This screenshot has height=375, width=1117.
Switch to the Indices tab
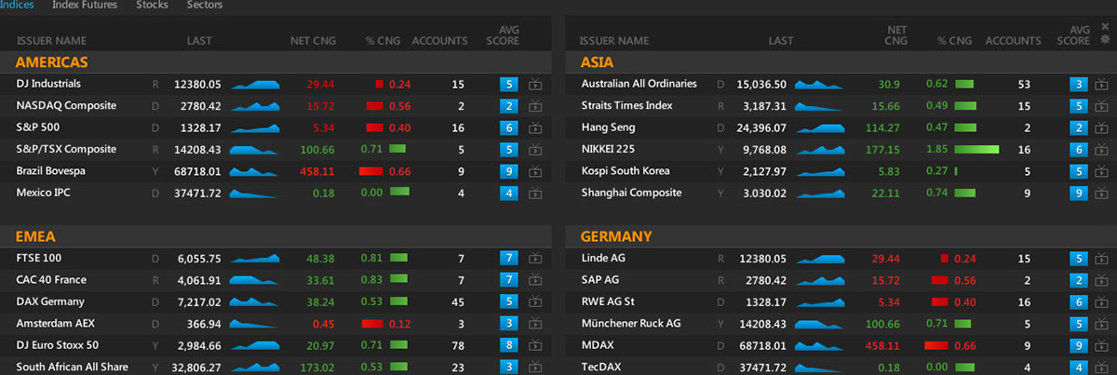18,6
